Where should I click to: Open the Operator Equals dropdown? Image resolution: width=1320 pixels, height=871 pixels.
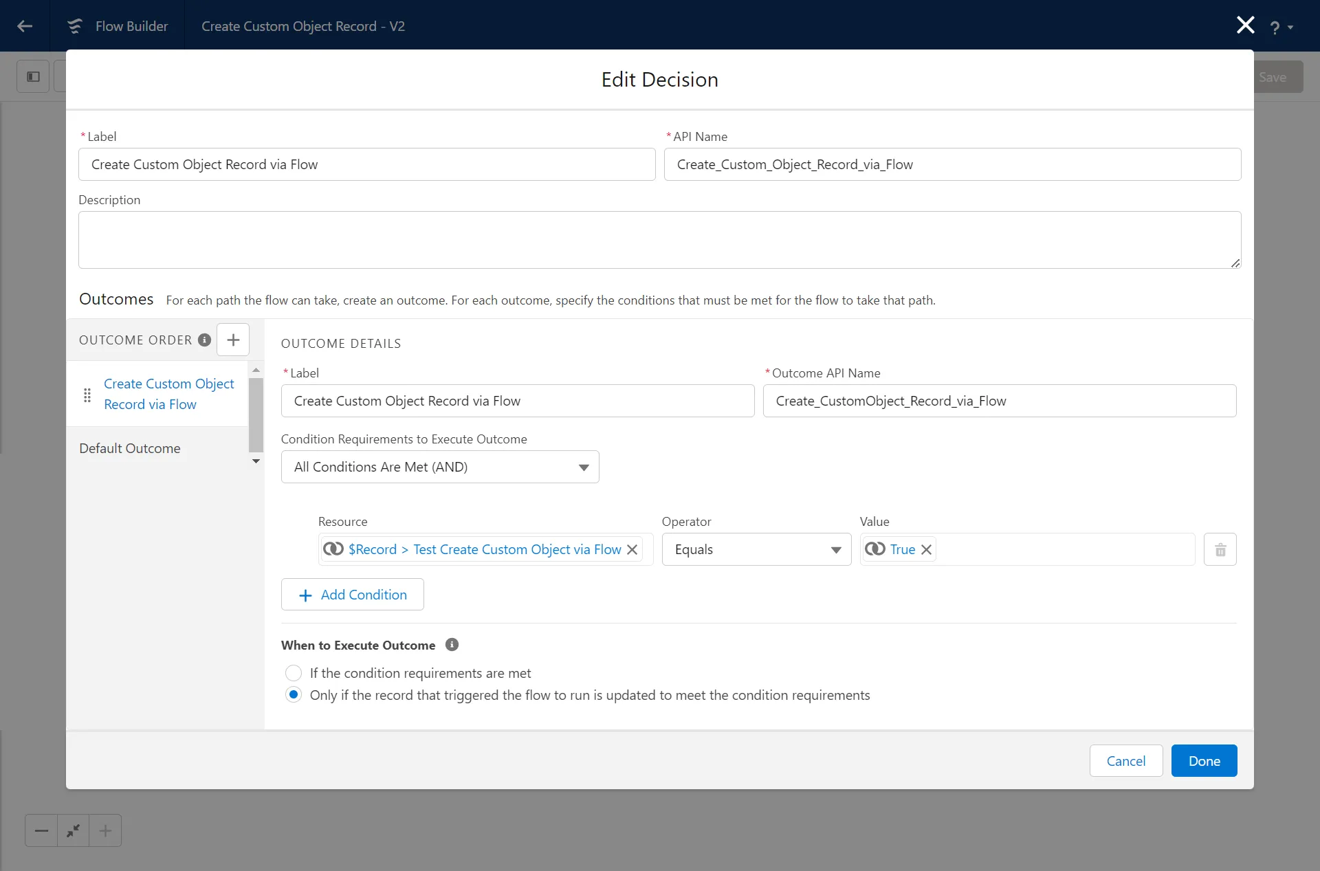click(756, 549)
